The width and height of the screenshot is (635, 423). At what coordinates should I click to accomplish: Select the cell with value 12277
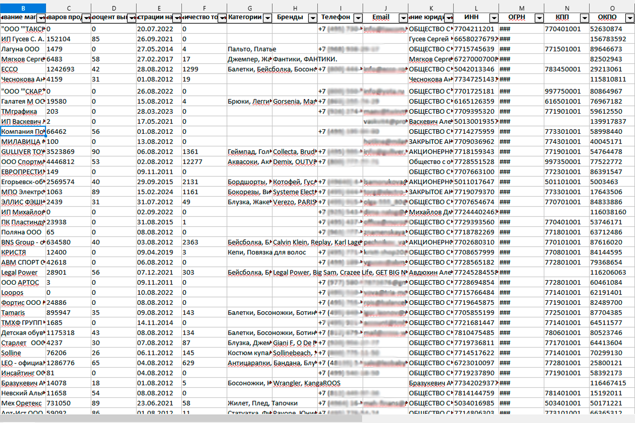[204, 162]
